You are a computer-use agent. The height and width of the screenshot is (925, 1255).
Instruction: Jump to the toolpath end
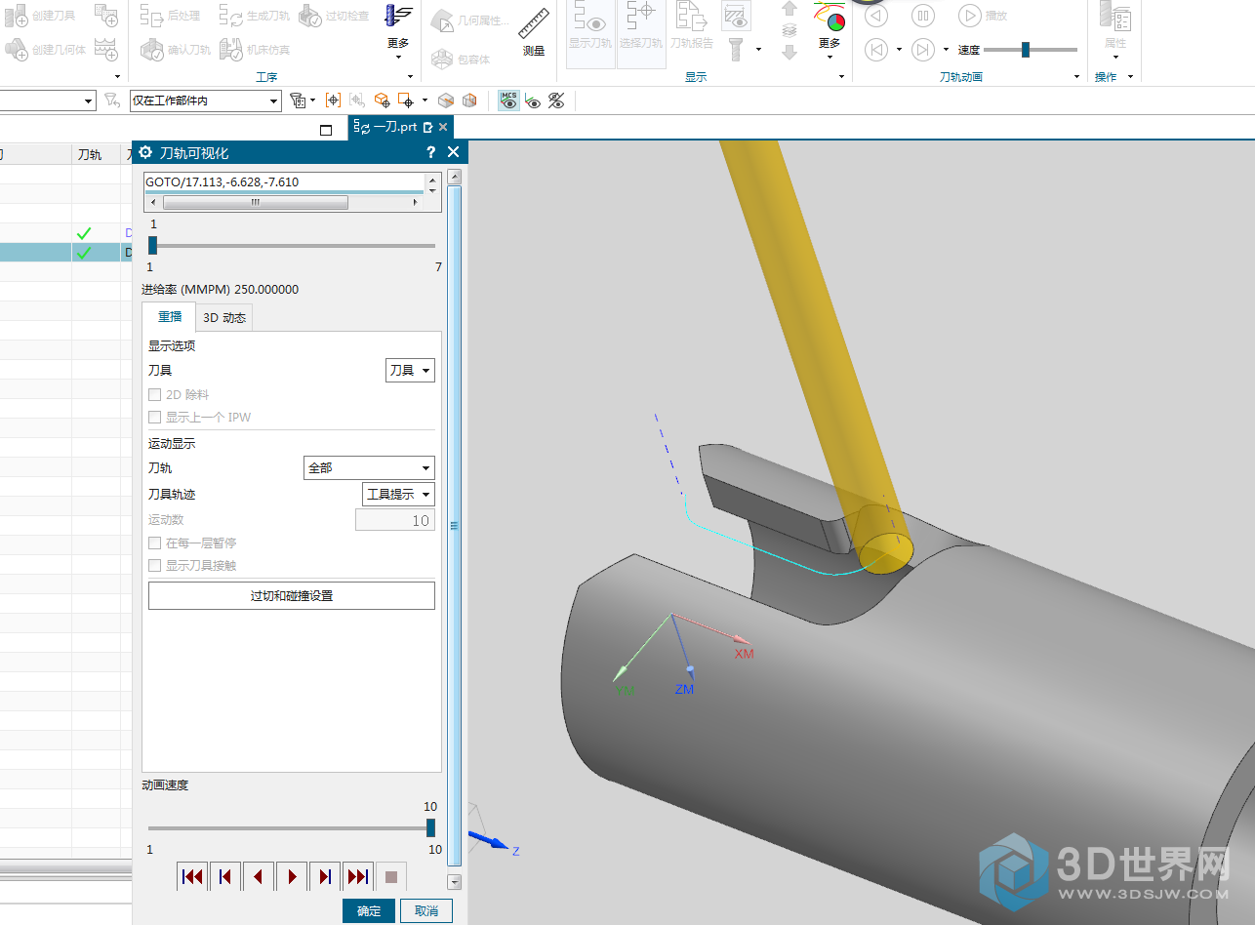point(358,877)
